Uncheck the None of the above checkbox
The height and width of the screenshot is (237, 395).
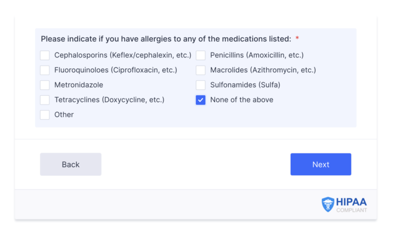click(201, 100)
